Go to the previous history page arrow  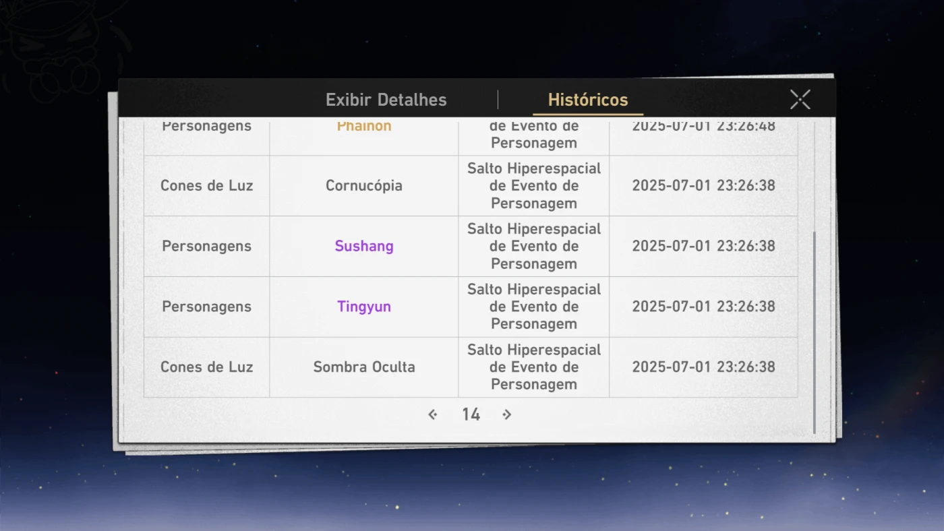pyautogui.click(x=433, y=414)
